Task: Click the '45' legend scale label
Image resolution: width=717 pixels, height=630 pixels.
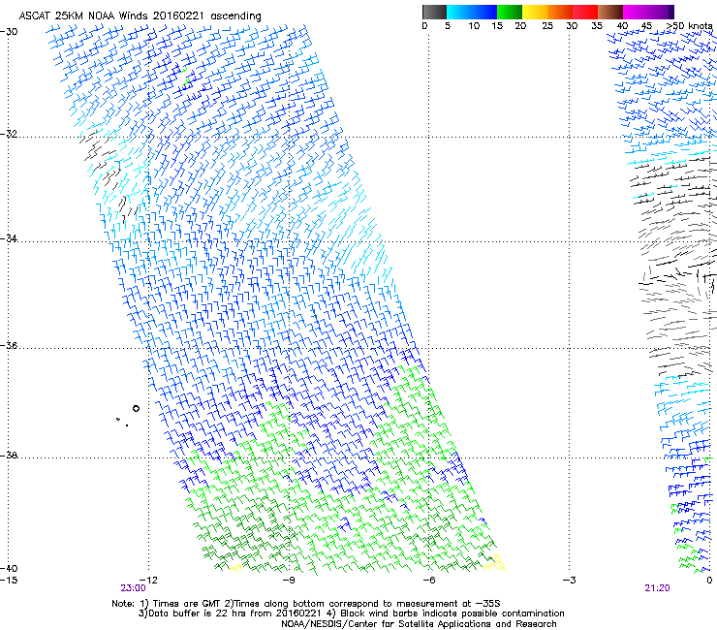Action: [646, 25]
